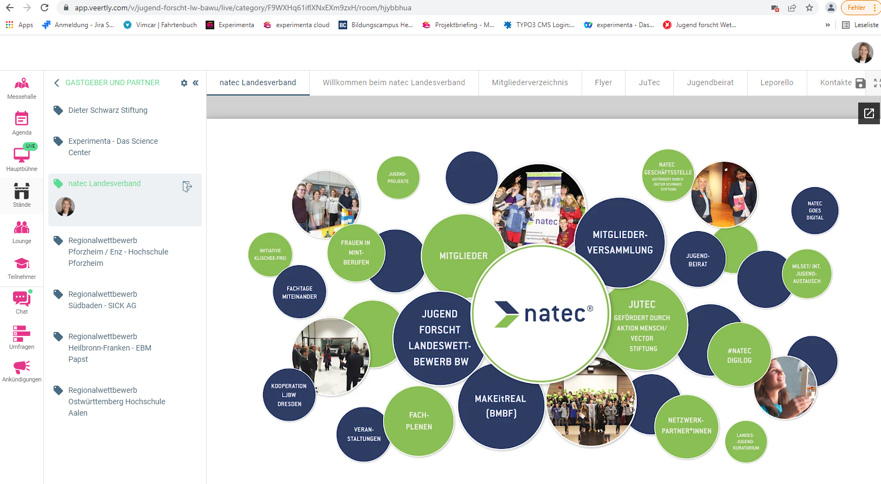Image resolution: width=881 pixels, height=484 pixels.
Task: Toggle fullscreen for the booth view
Action: tap(876, 83)
